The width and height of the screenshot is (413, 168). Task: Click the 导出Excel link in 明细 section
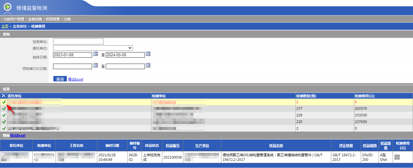pos(17,136)
